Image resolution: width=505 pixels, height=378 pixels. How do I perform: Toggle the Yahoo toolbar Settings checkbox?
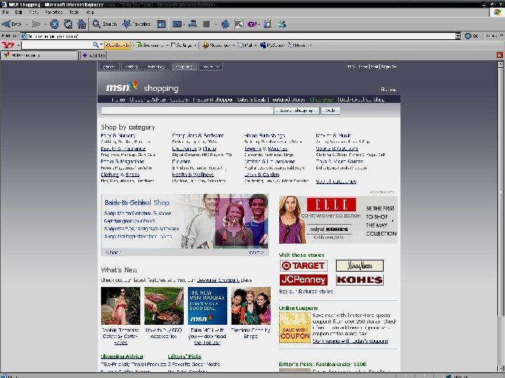(x=173, y=45)
